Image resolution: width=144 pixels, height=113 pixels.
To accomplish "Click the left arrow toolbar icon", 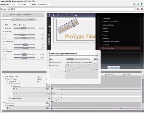I will [67, 15].
